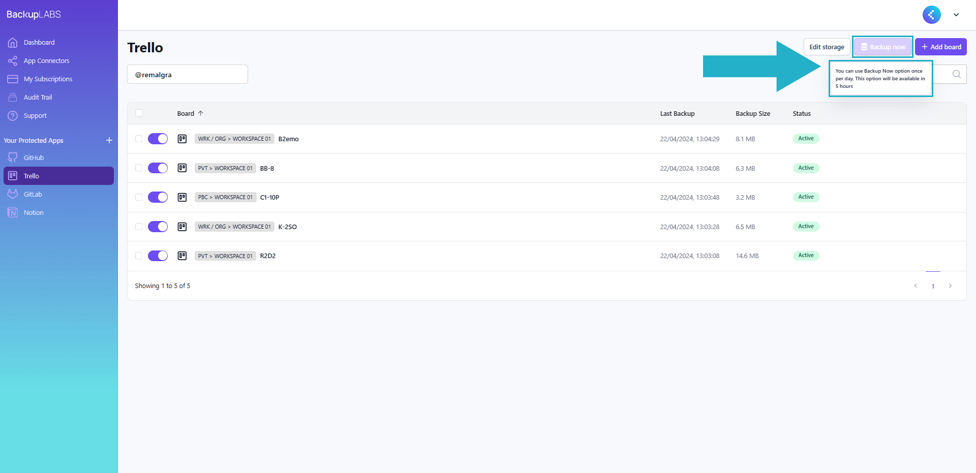Click the Trello board icon for C1-10P
The height and width of the screenshot is (473, 976).
pyautogui.click(x=182, y=197)
